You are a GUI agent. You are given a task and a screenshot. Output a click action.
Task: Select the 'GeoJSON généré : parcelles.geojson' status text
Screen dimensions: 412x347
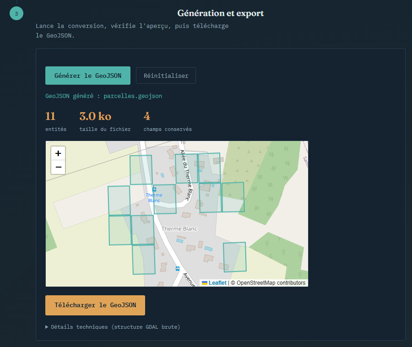click(103, 96)
